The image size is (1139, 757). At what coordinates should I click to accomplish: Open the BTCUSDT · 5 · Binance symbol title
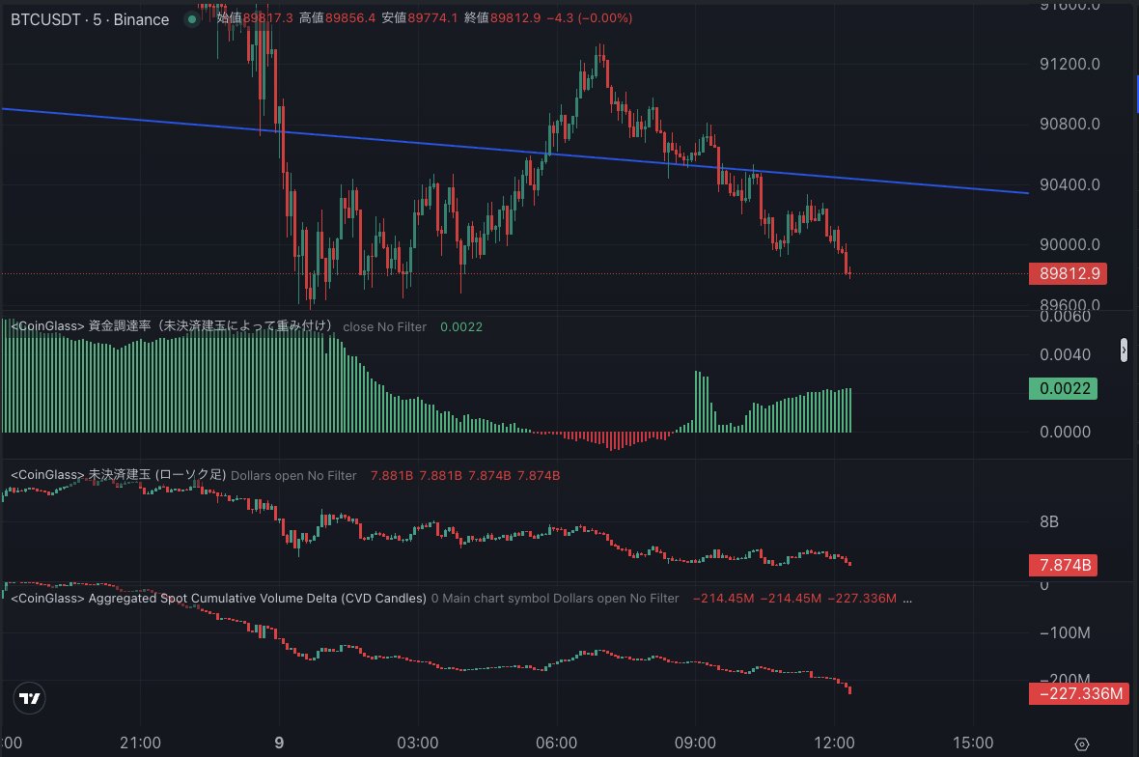(90, 19)
